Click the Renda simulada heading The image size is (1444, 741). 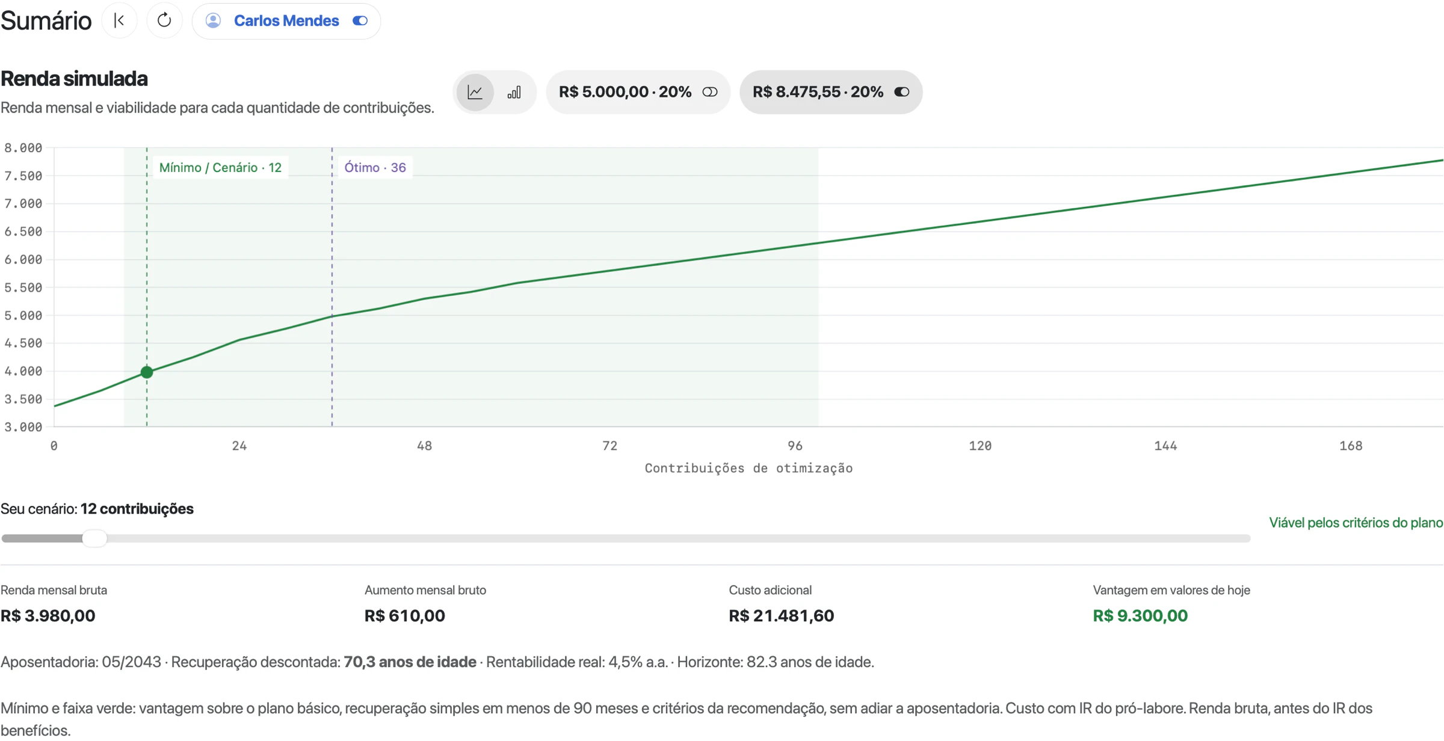click(74, 78)
